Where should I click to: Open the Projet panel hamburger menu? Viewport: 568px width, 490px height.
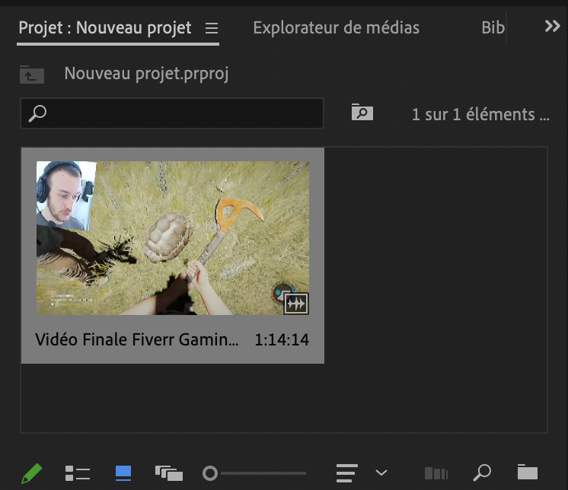(212, 29)
